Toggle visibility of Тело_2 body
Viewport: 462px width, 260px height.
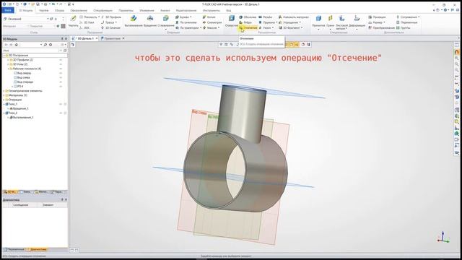[x=61, y=113]
